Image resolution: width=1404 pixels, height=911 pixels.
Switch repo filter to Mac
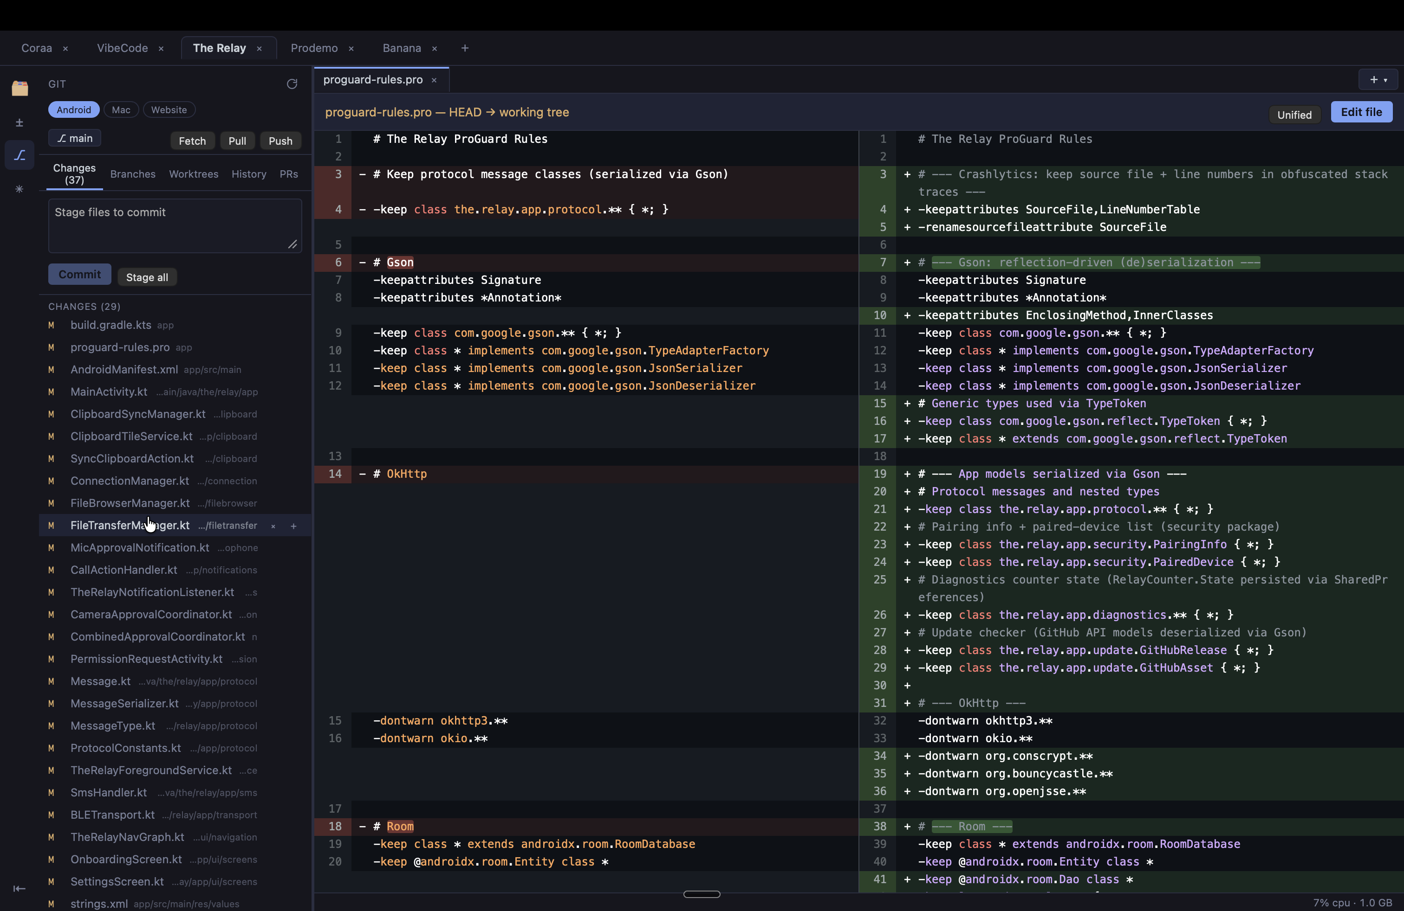pyautogui.click(x=121, y=109)
